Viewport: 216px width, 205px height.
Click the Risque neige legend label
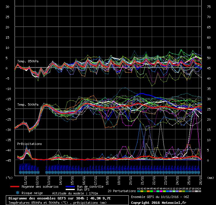tap(32, 193)
